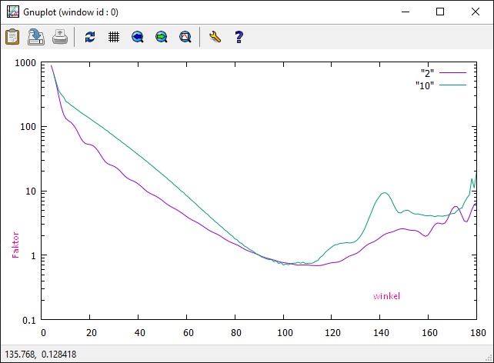494x363 pixels.
Task: Open gnuplot help via question mark
Action: 239,36
